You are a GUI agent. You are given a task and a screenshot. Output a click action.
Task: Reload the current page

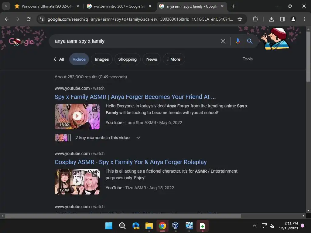click(x=29, y=19)
